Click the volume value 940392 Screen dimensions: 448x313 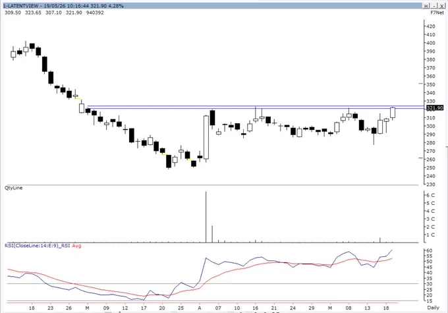pos(95,13)
